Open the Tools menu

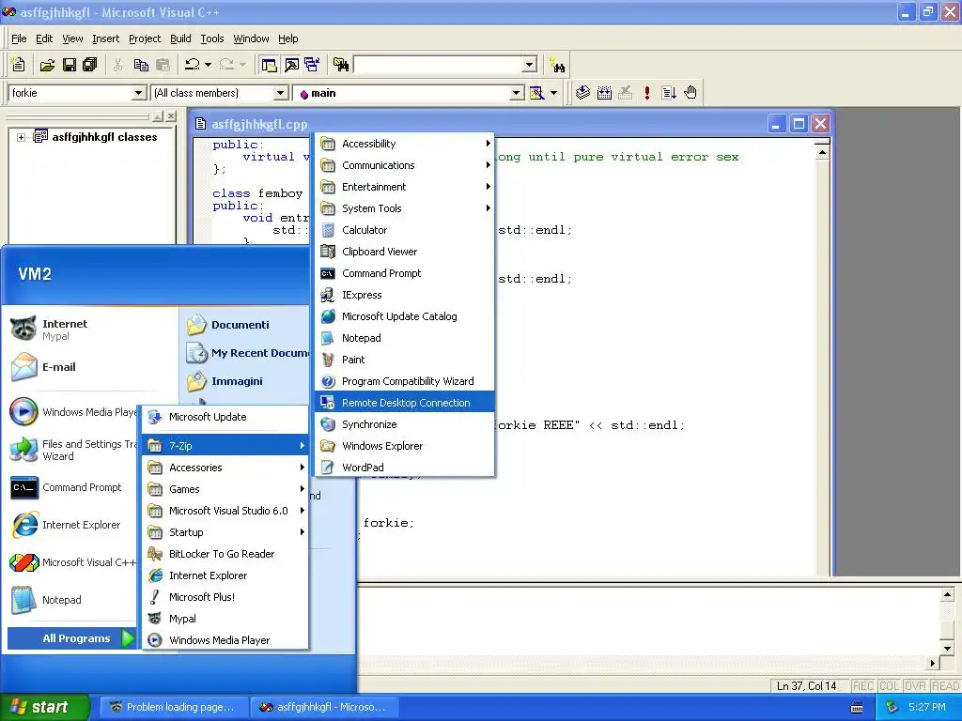coord(212,38)
